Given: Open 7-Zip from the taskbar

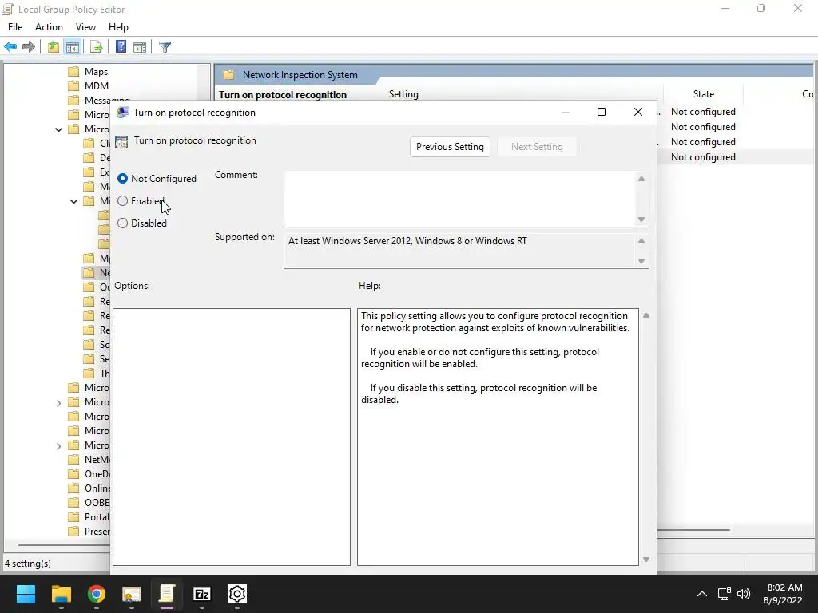Looking at the screenshot, I should [x=202, y=594].
